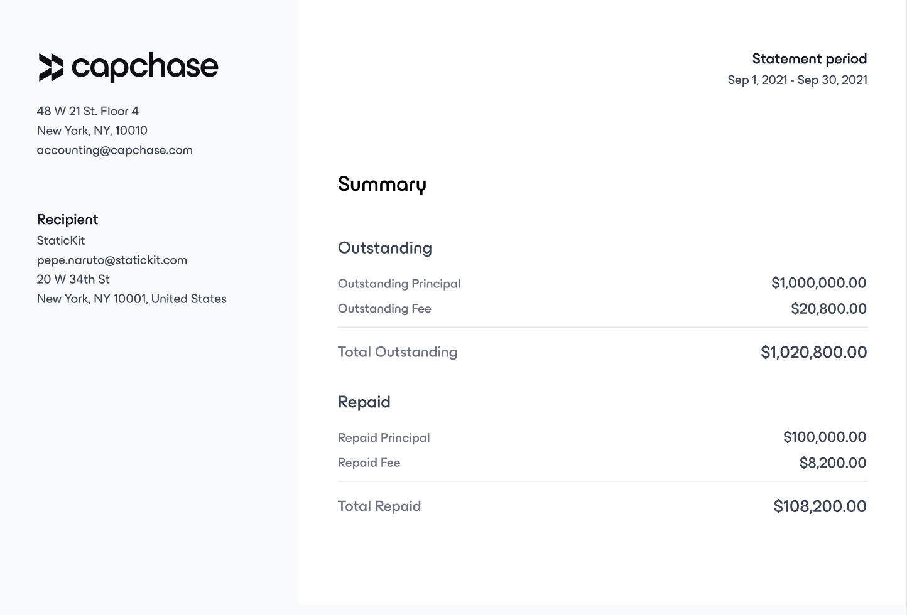Select the $20,800.00 fee amount
Screen dimensions: 907x615
pos(828,309)
